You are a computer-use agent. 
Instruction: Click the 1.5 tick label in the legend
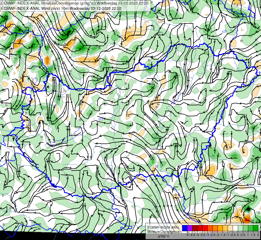click(253, 235)
